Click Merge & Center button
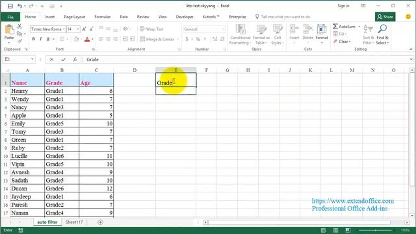 157,39
